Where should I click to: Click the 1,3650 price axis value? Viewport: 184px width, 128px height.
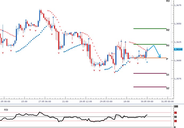point(178,24)
